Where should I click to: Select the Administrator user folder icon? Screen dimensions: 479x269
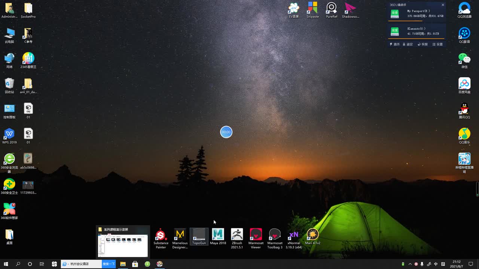[9, 10]
